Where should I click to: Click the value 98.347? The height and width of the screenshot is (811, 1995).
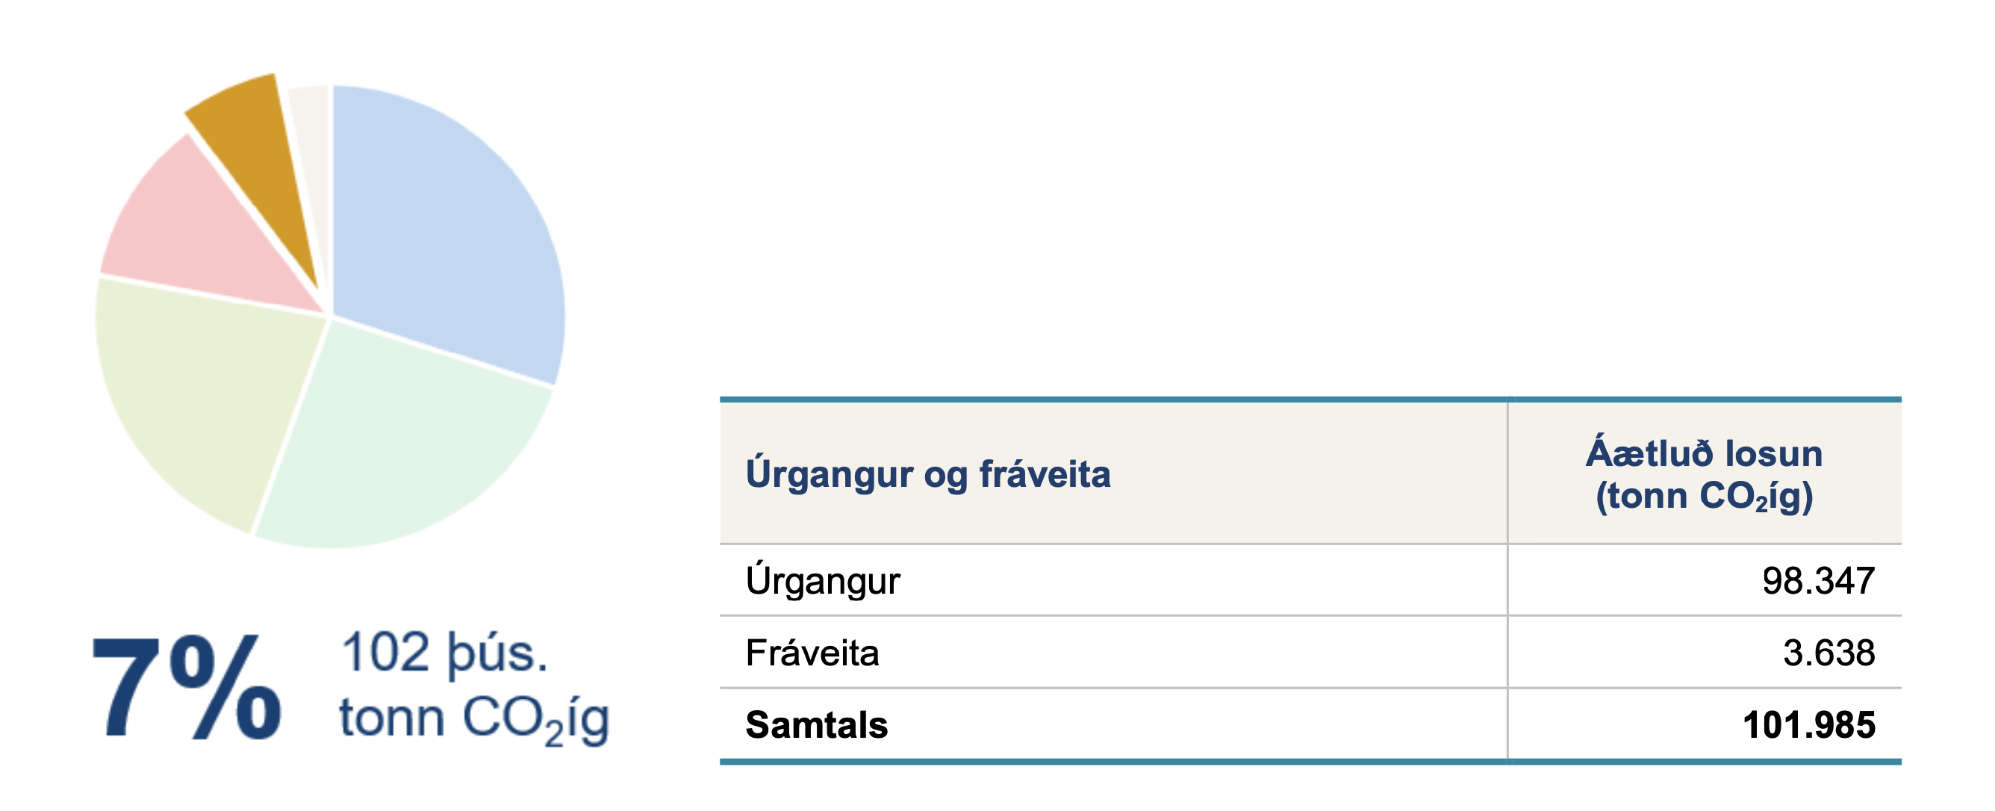1819,581
